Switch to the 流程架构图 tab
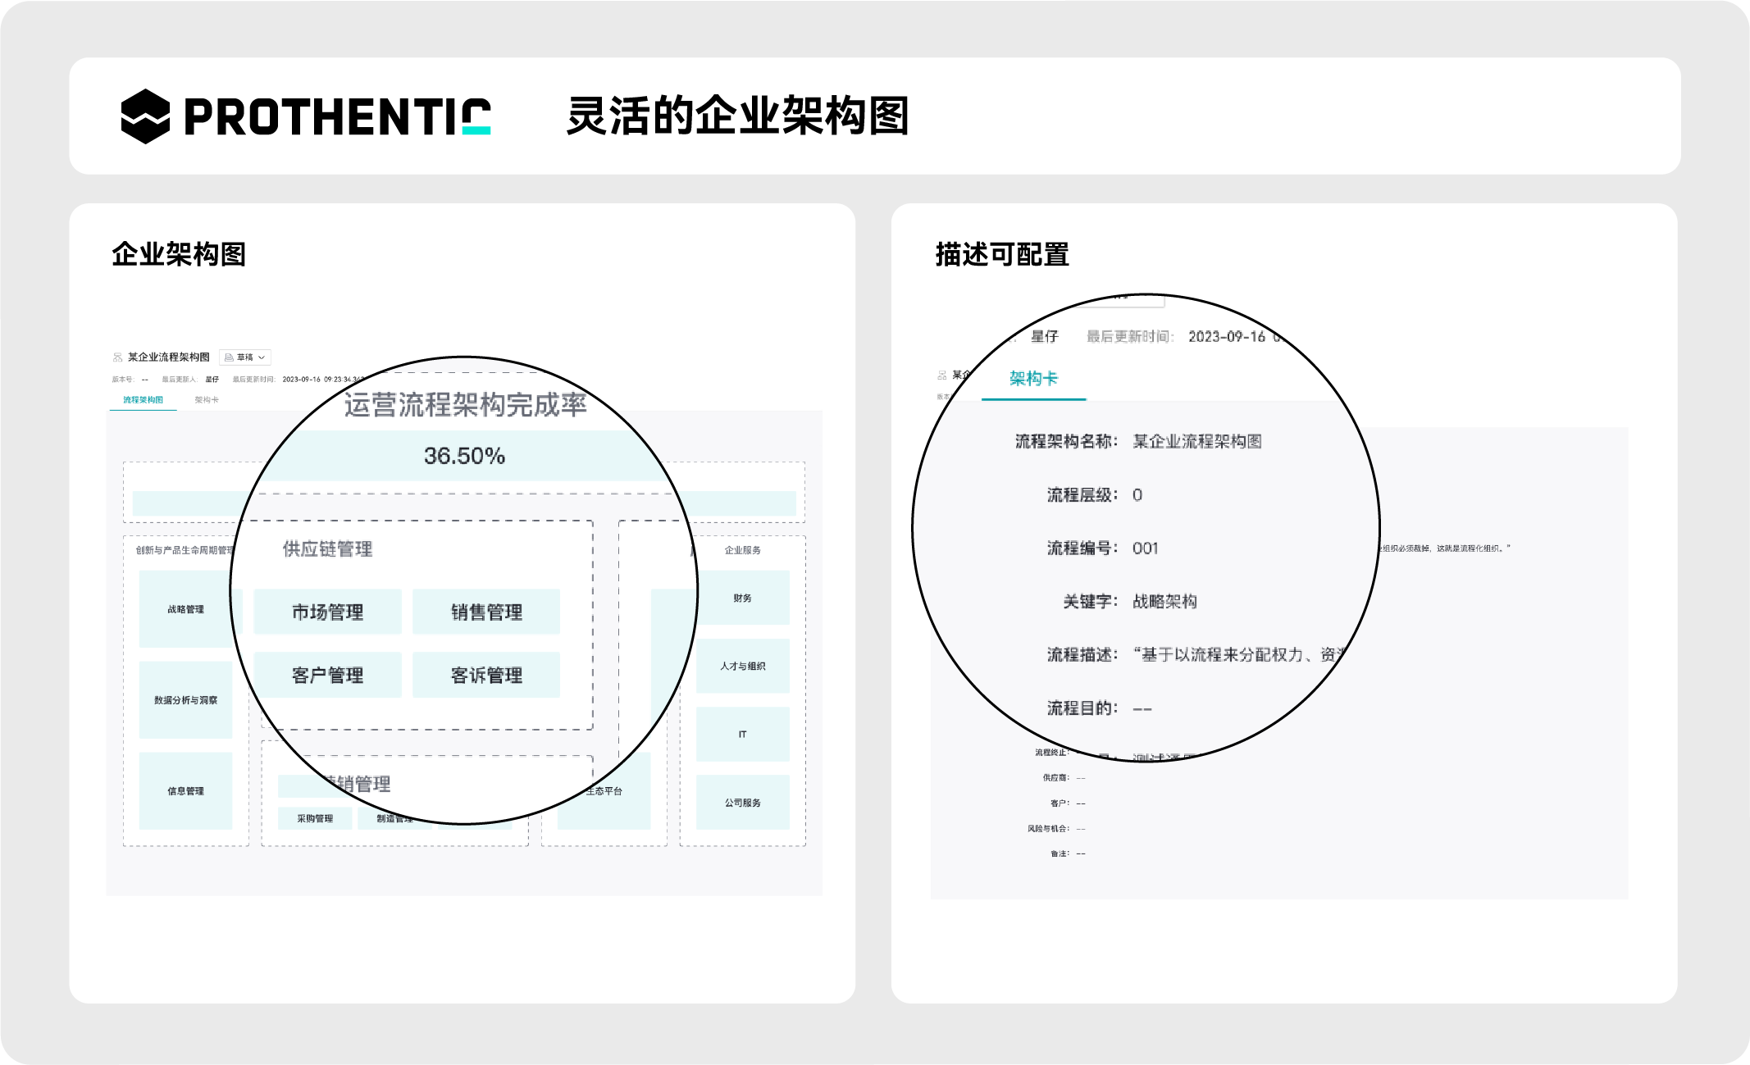 point(143,400)
